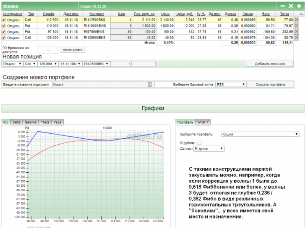Screen dimensions: 306x228
Task: Click the small icon beside portfolio name field
Action: click(x=150, y=84)
